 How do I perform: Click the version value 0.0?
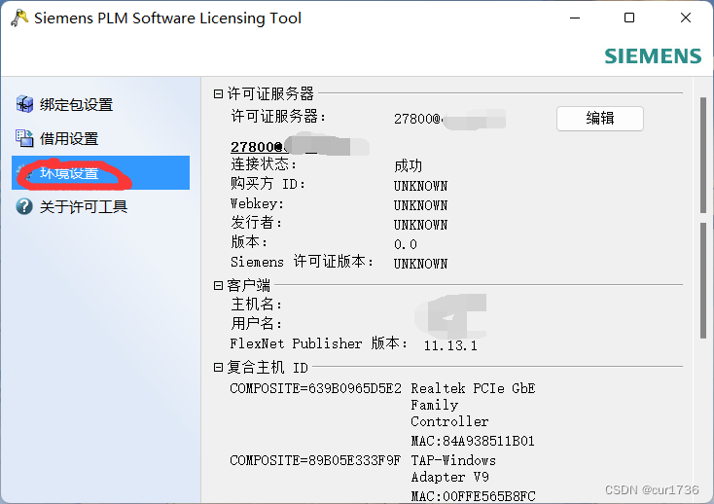tap(406, 244)
